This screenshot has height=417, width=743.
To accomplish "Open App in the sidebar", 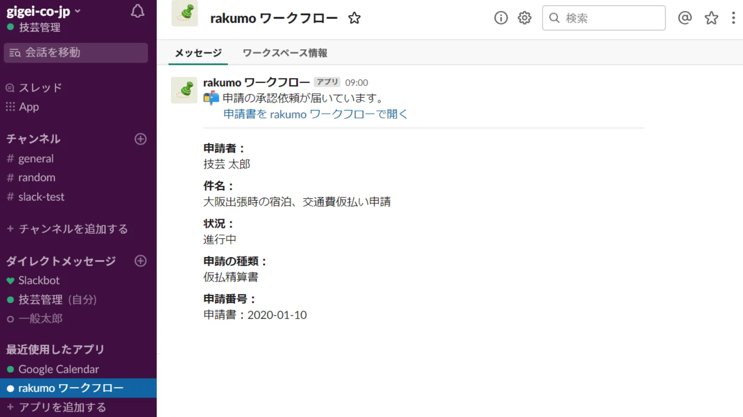I will tap(29, 107).
